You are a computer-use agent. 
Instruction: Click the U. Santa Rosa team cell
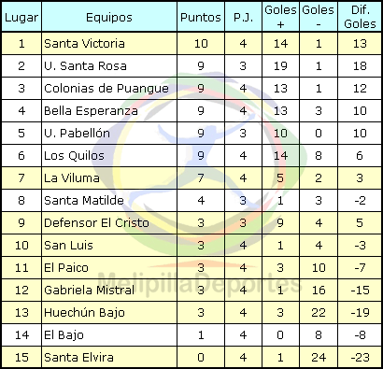pos(109,66)
